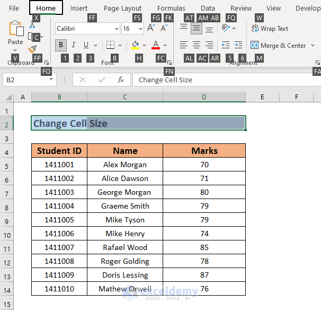The height and width of the screenshot is (310, 321).
Task: Click the Borders icon
Action: tap(110, 45)
